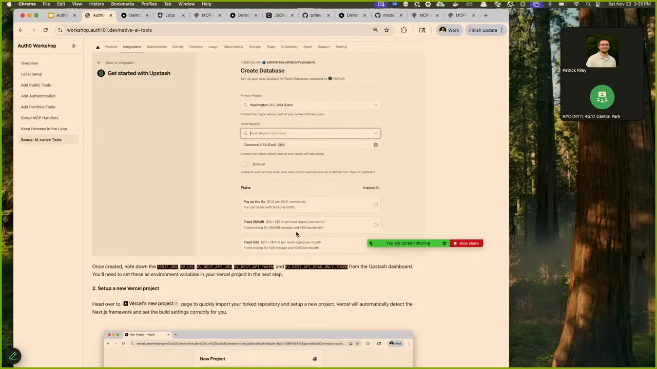Open the Profiles menu
Viewport: 657px width, 369px height.
click(149, 4)
